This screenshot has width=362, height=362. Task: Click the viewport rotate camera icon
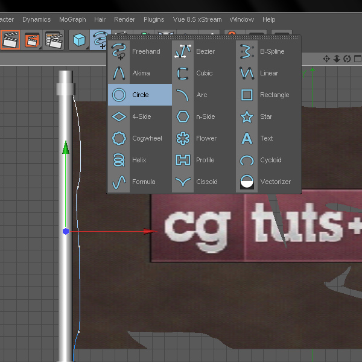point(347,59)
